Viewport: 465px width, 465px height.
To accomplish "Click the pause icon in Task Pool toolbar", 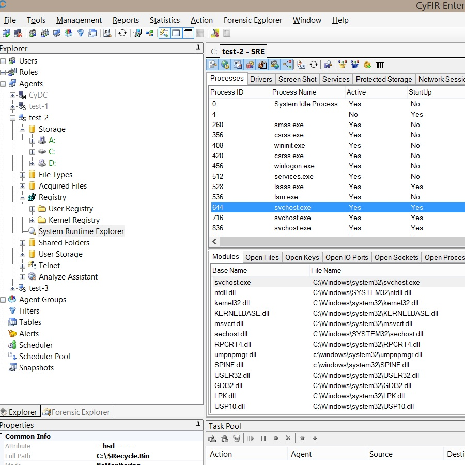I will (263, 438).
